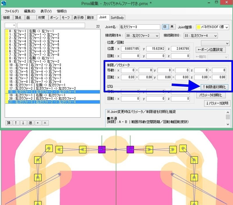Viewport: 233px width, 205px height.
Task: Click the 位置 y value field
Action: (156, 49)
